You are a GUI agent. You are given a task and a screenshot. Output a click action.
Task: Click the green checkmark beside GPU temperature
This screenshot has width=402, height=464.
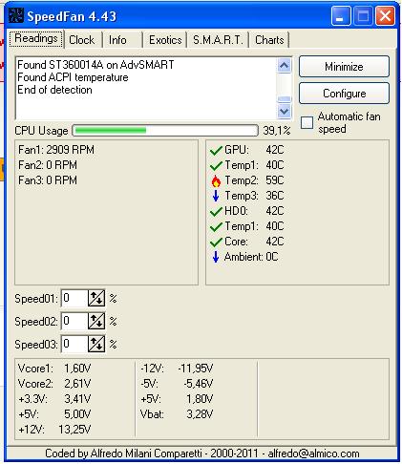click(x=216, y=150)
